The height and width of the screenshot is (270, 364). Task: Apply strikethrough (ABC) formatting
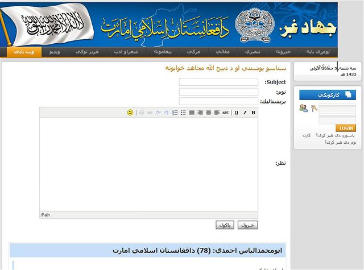(225, 113)
